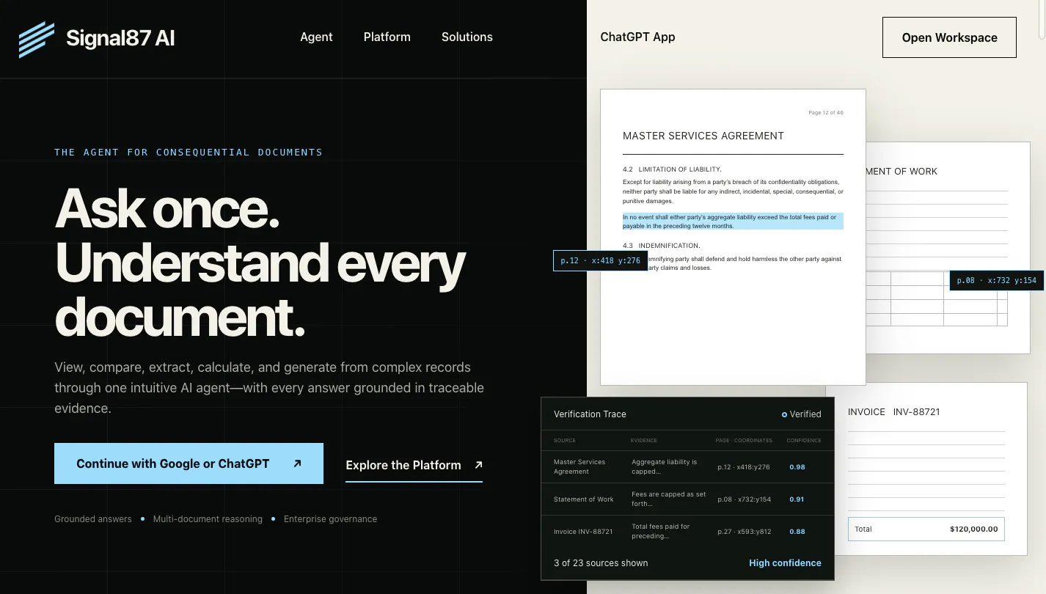Click the $120,000.00 invoice total
1046x594 pixels.
tap(973, 529)
